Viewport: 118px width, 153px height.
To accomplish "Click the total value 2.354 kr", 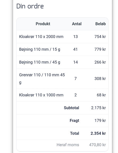I will [x=98, y=133].
